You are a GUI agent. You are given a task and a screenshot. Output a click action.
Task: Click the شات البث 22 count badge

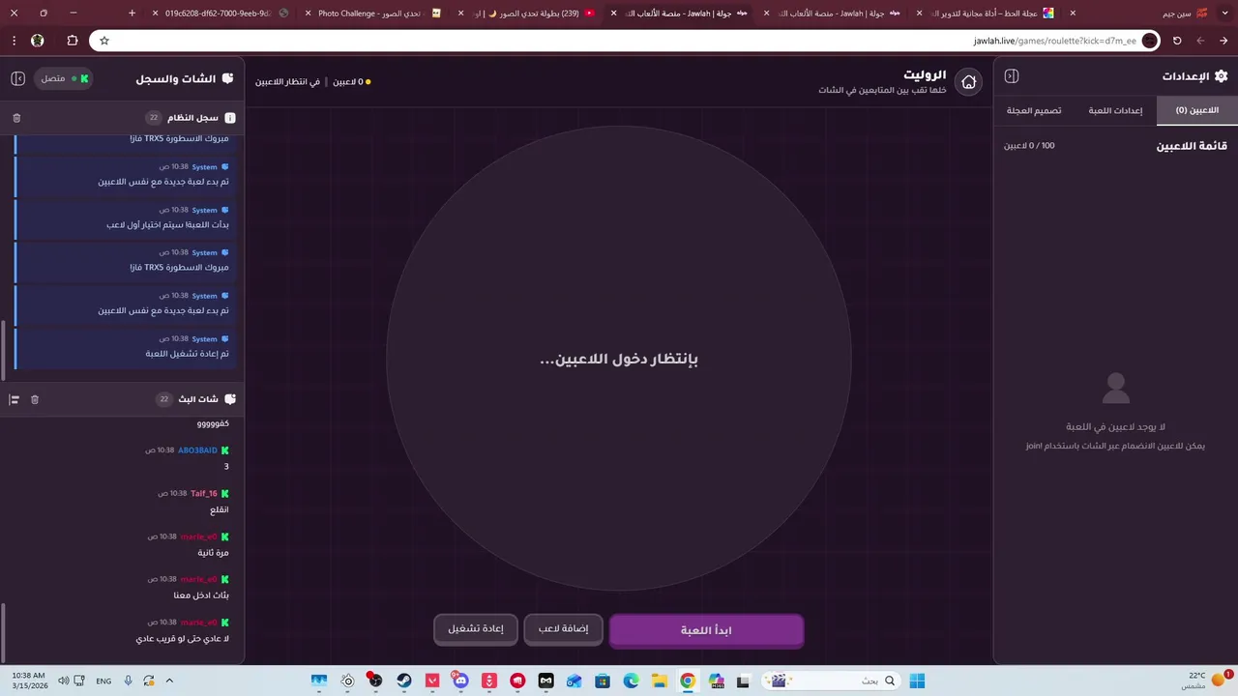164,399
